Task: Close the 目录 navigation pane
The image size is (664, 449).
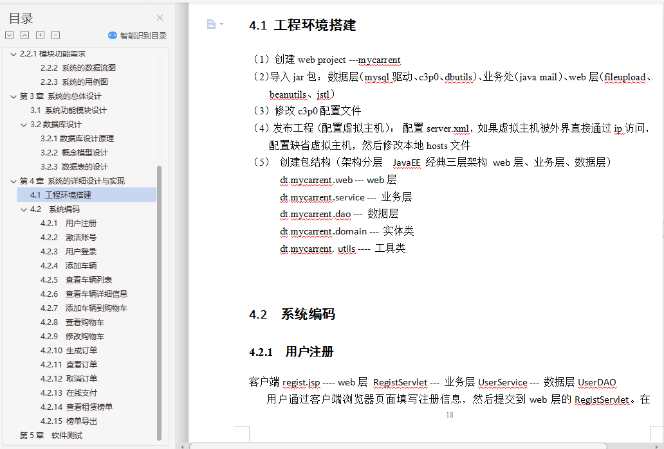Action: tap(160, 18)
